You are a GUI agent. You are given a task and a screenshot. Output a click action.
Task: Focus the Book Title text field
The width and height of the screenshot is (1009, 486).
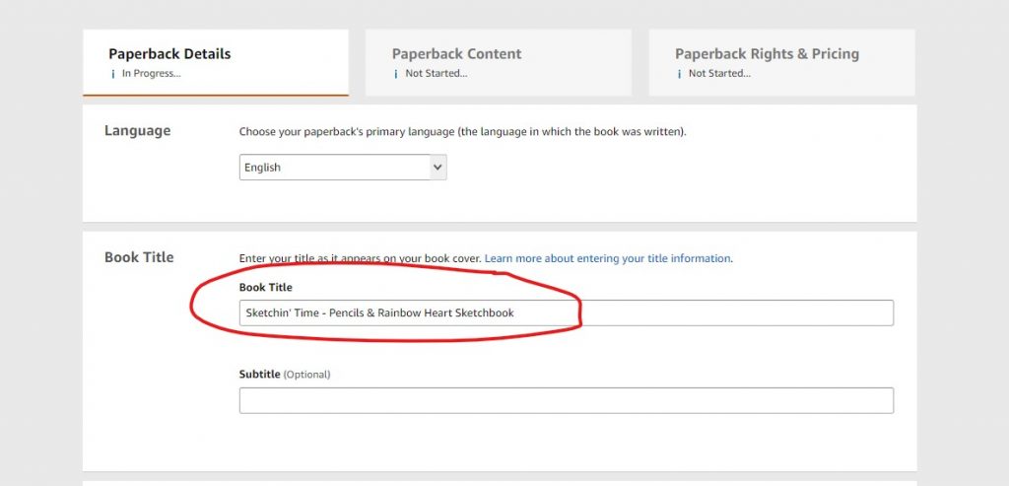point(567,312)
